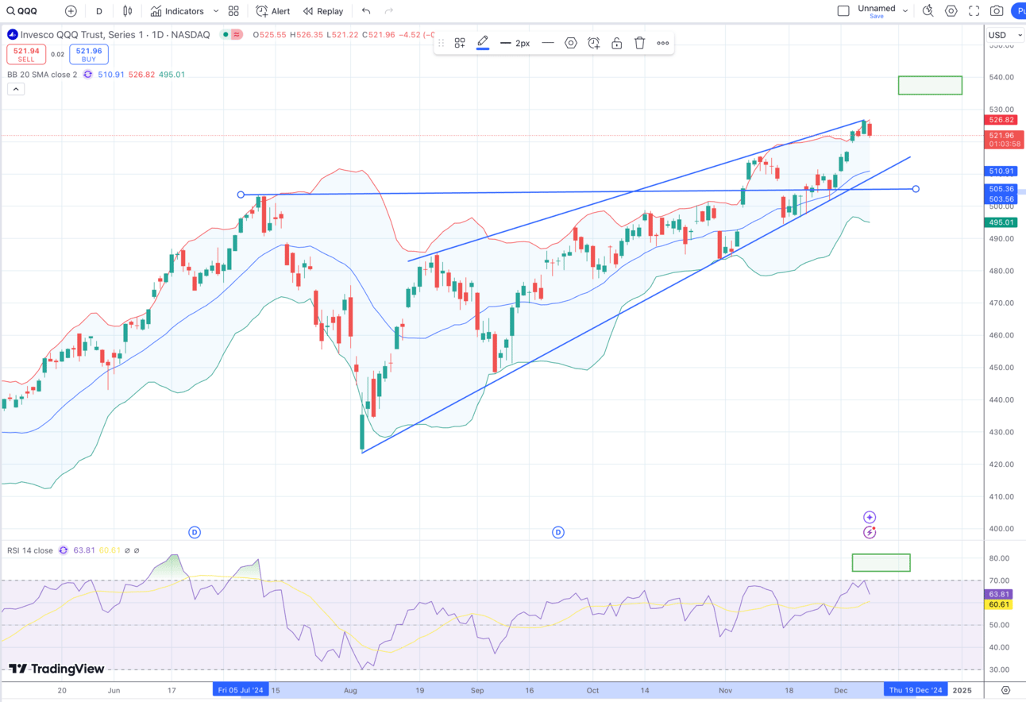Click the Thu 19 Dec '24 date label

916,690
